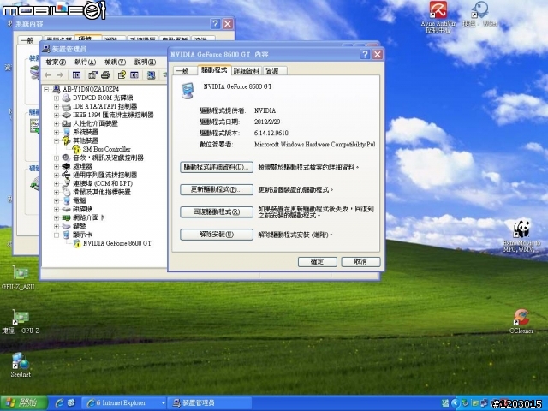Click the action pane icon beside the Help icon
The image size is (548, 411).
pyautogui.click(x=134, y=74)
